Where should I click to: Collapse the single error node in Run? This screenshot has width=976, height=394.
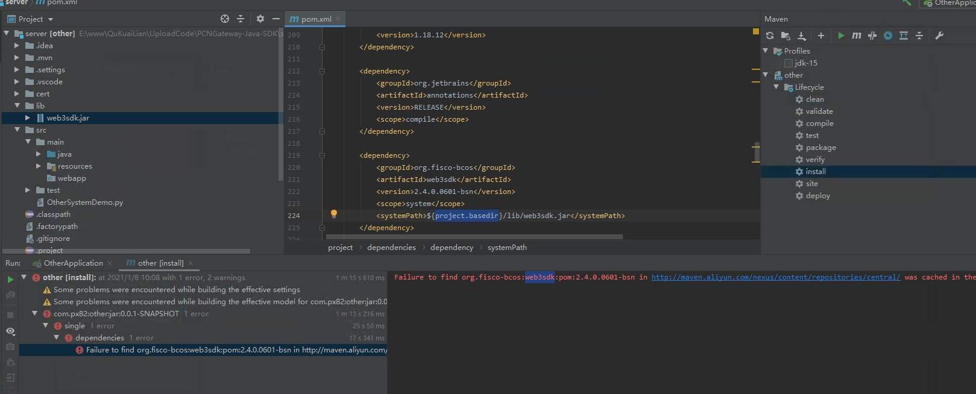click(x=46, y=325)
